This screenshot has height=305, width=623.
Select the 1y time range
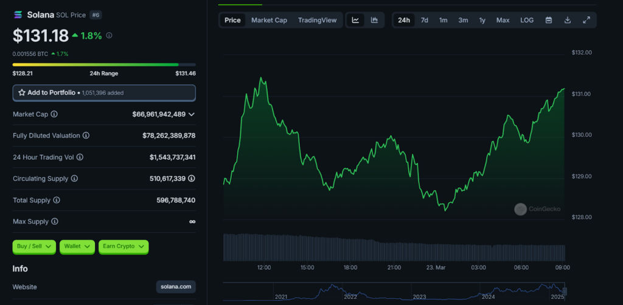point(482,20)
